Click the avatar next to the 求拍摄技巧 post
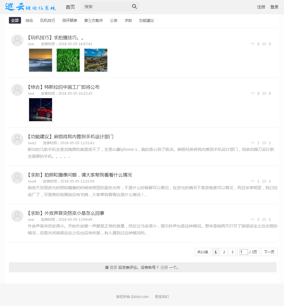 (x=17, y=40)
